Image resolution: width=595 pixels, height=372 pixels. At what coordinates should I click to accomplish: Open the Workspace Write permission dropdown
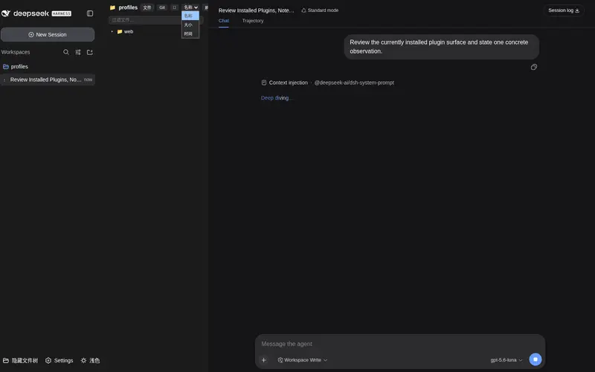tap(302, 360)
